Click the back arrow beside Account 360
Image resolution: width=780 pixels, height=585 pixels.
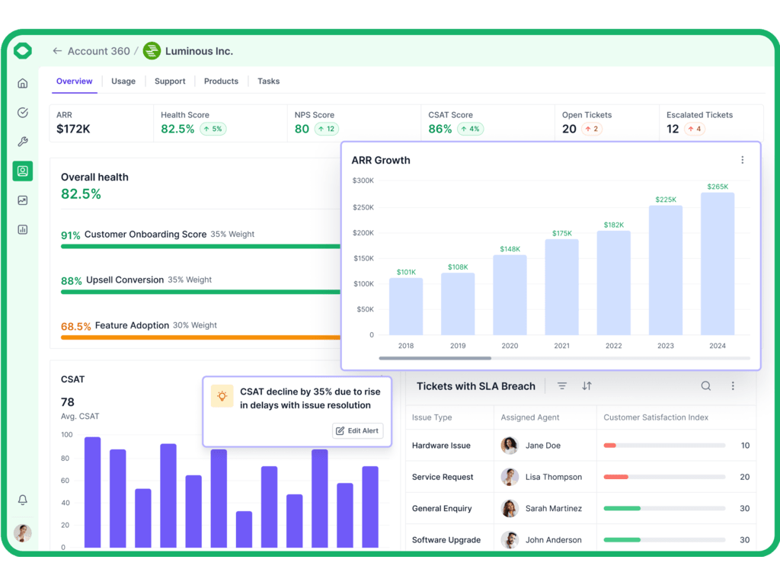pyautogui.click(x=57, y=51)
